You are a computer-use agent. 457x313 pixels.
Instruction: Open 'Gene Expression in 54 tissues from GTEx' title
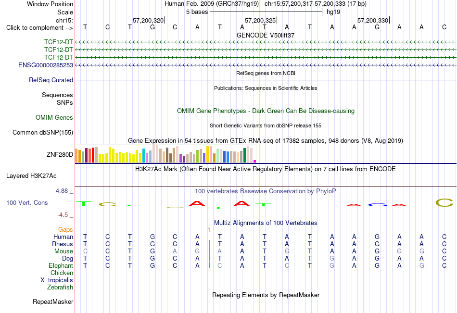point(266,141)
